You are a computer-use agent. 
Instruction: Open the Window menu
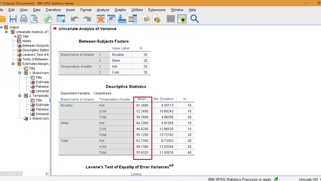tap(177, 10)
